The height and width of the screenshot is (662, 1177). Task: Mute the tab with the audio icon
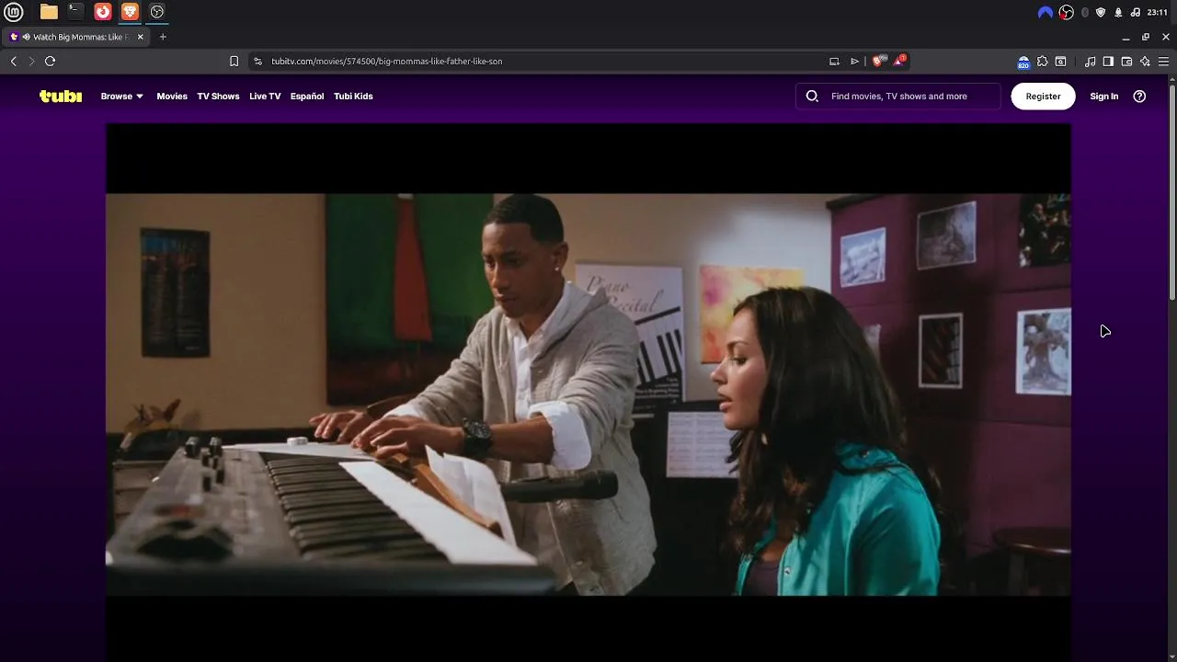[x=26, y=37]
